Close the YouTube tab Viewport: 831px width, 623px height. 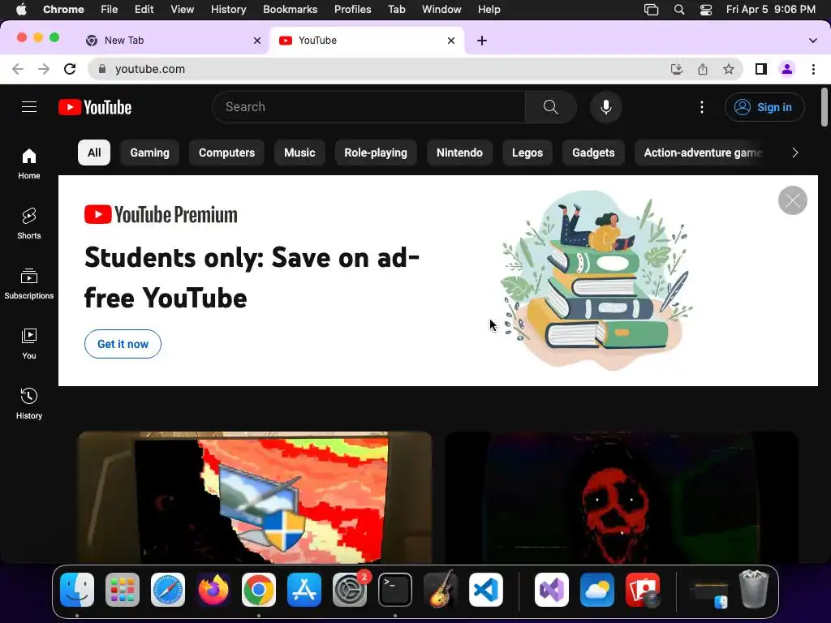(451, 41)
